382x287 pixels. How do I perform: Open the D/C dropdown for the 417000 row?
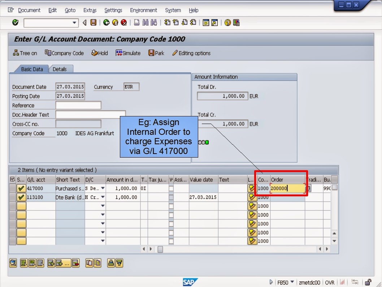tap(102, 188)
